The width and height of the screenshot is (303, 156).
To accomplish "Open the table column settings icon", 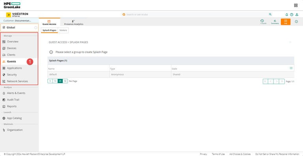I will click(291, 68).
